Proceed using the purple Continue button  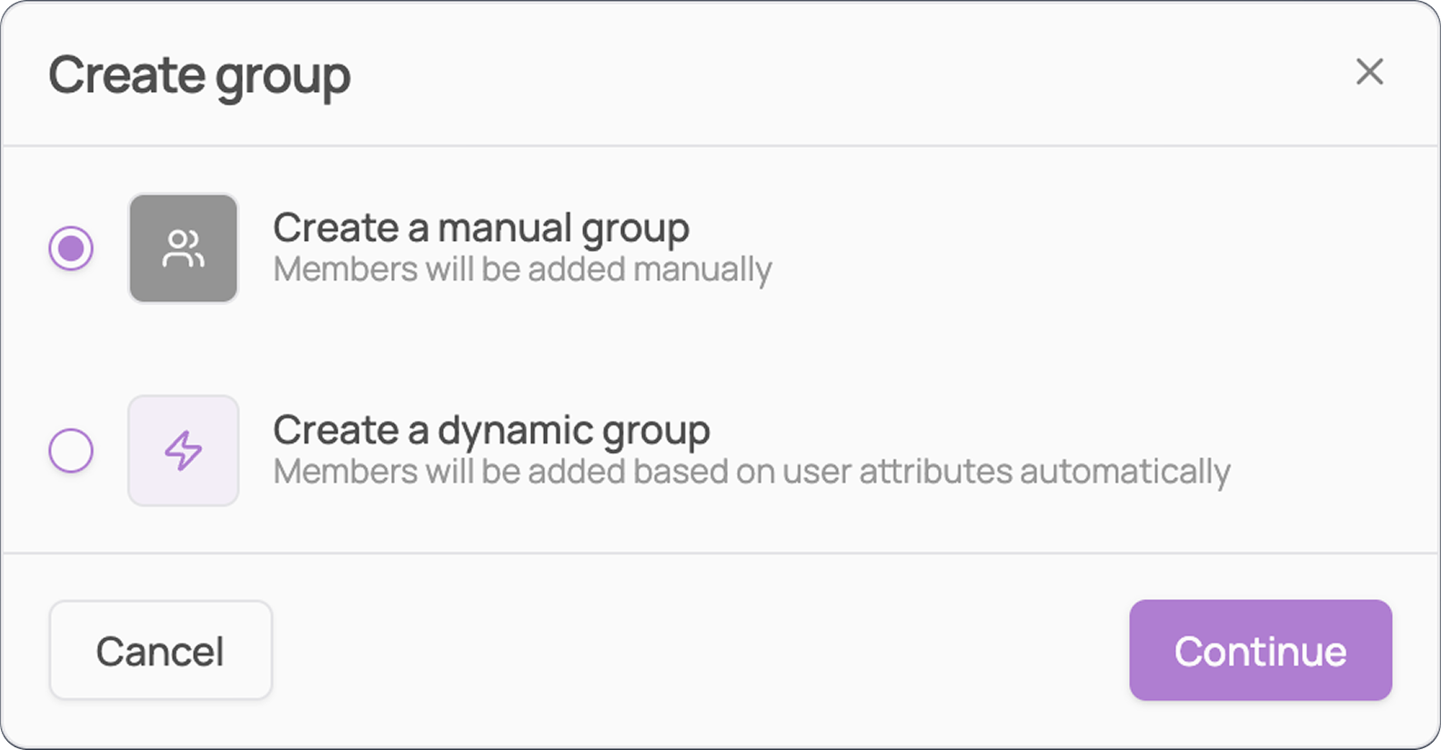coord(1260,650)
